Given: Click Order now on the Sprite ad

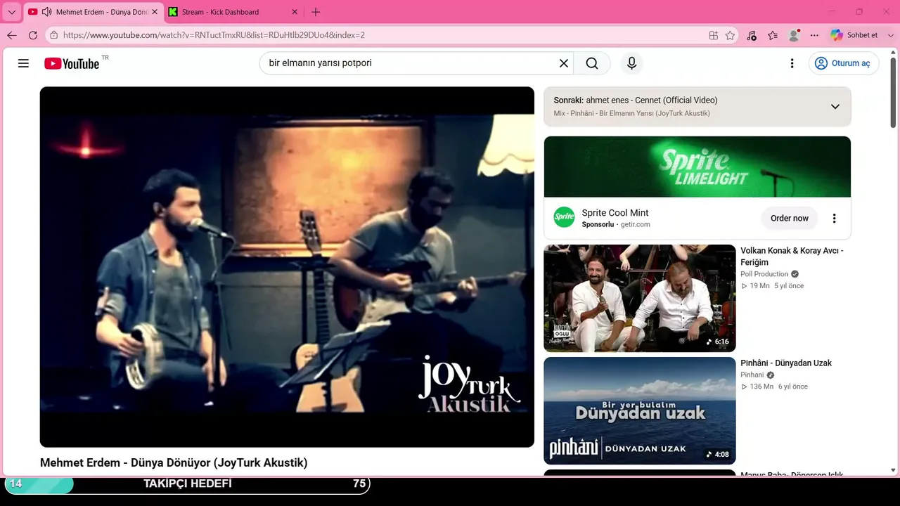Looking at the screenshot, I should [x=790, y=218].
